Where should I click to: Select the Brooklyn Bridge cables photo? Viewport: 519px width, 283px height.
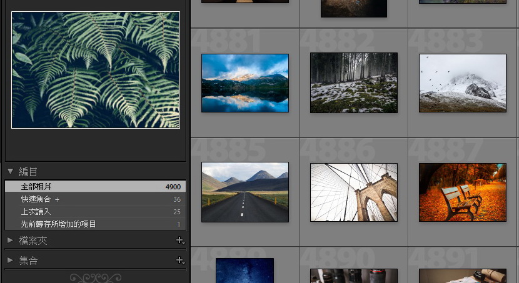(x=354, y=192)
